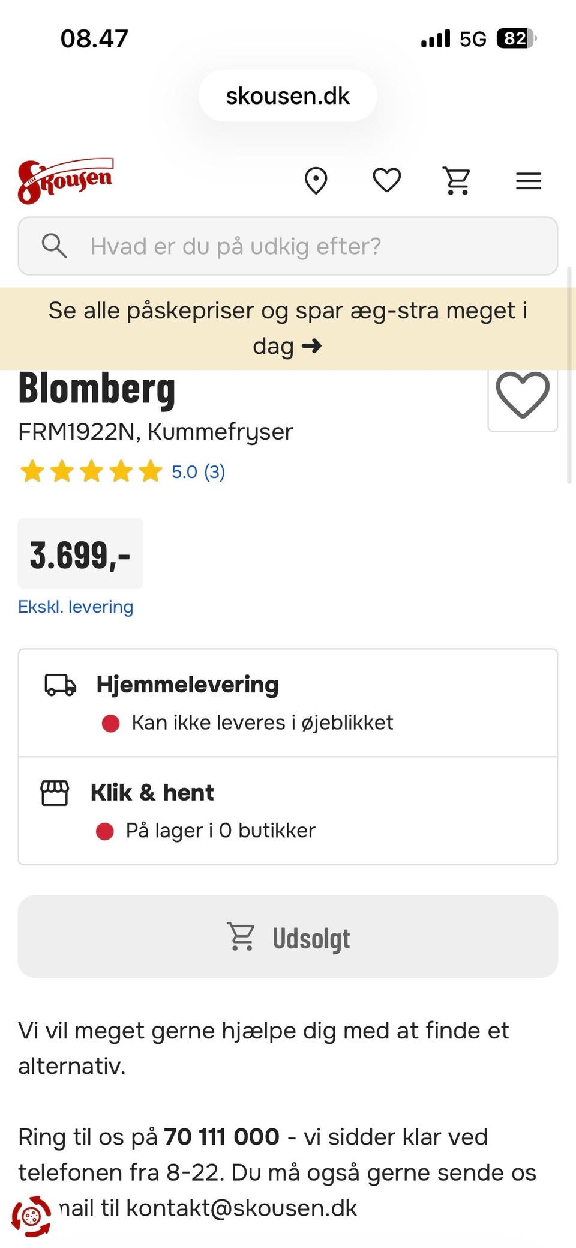This screenshot has width=576, height=1248.
Task: Tap the cookie settings icon
Action: pyautogui.click(x=31, y=1216)
